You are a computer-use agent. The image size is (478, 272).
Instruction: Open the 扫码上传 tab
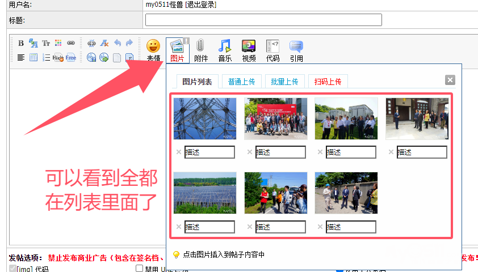[328, 82]
